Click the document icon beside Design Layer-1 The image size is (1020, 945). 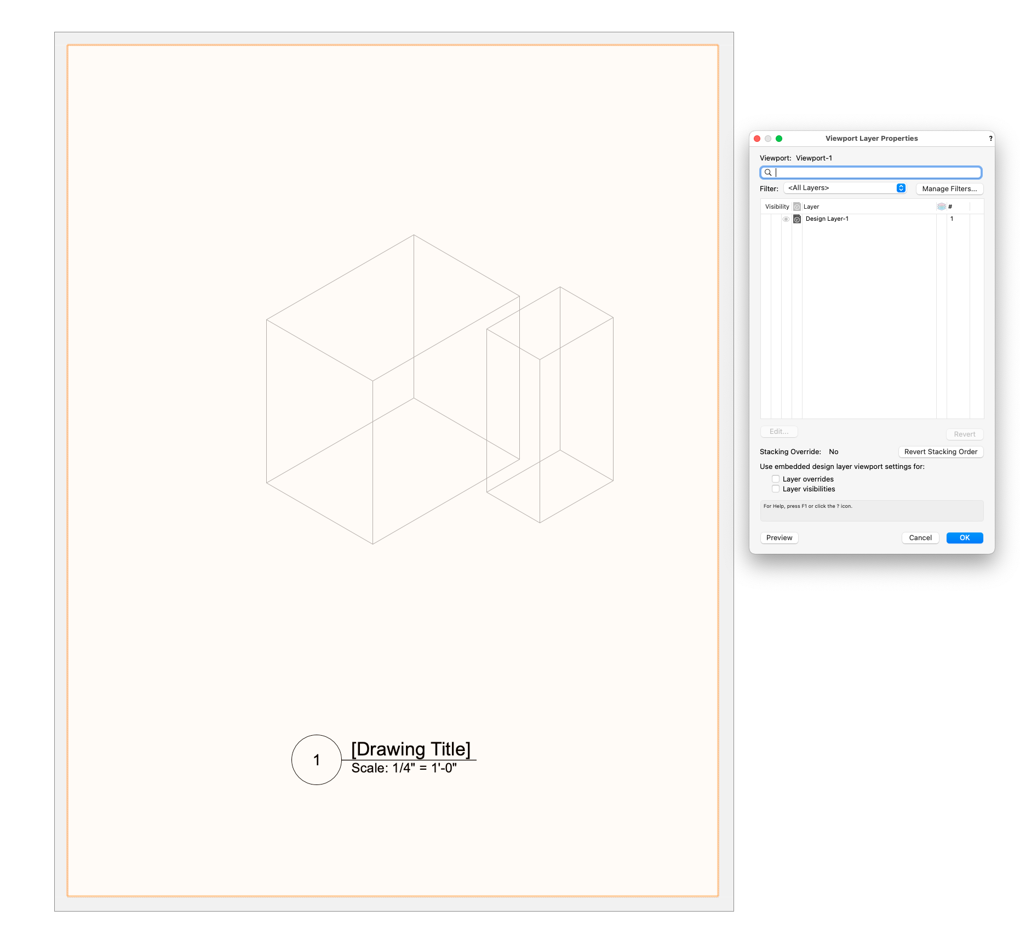tap(798, 219)
